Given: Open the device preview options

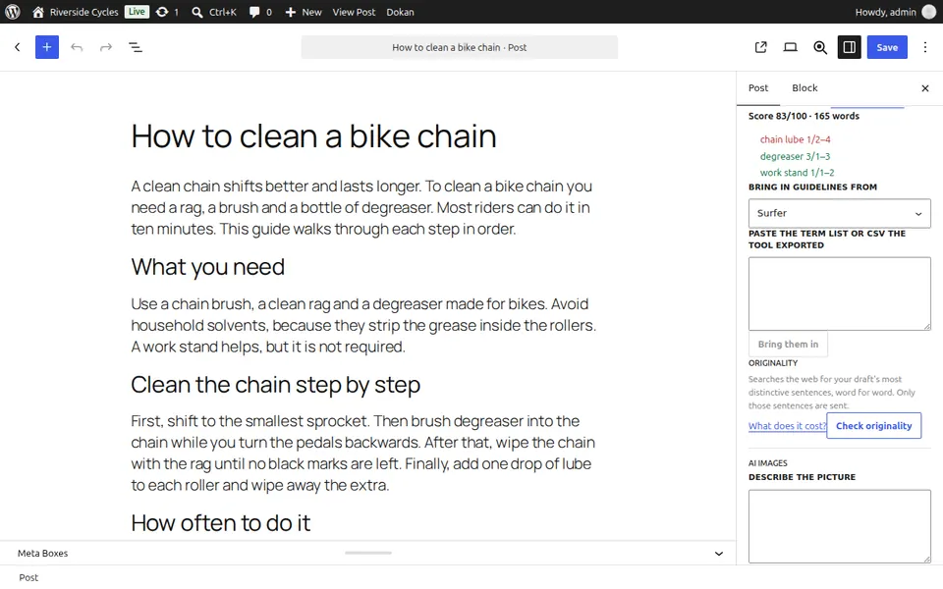Looking at the screenshot, I should click(790, 47).
